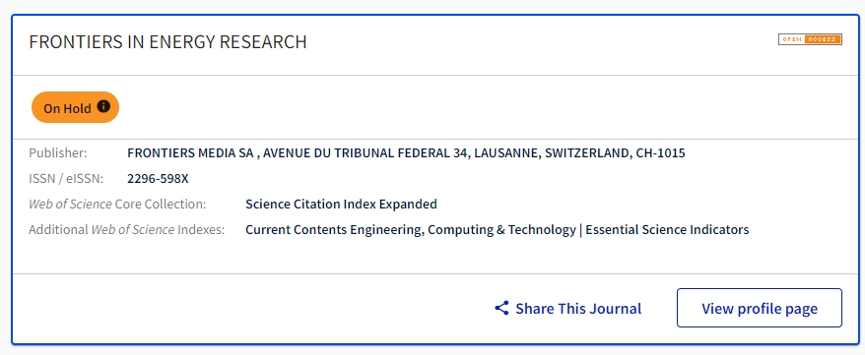Click the share icon beside Share This Journal

click(x=501, y=308)
